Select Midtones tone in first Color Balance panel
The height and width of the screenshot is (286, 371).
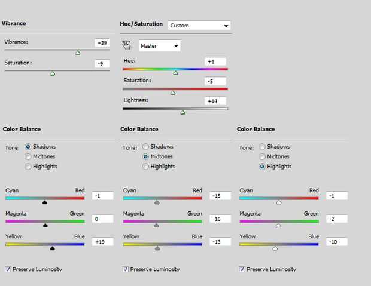point(28,156)
